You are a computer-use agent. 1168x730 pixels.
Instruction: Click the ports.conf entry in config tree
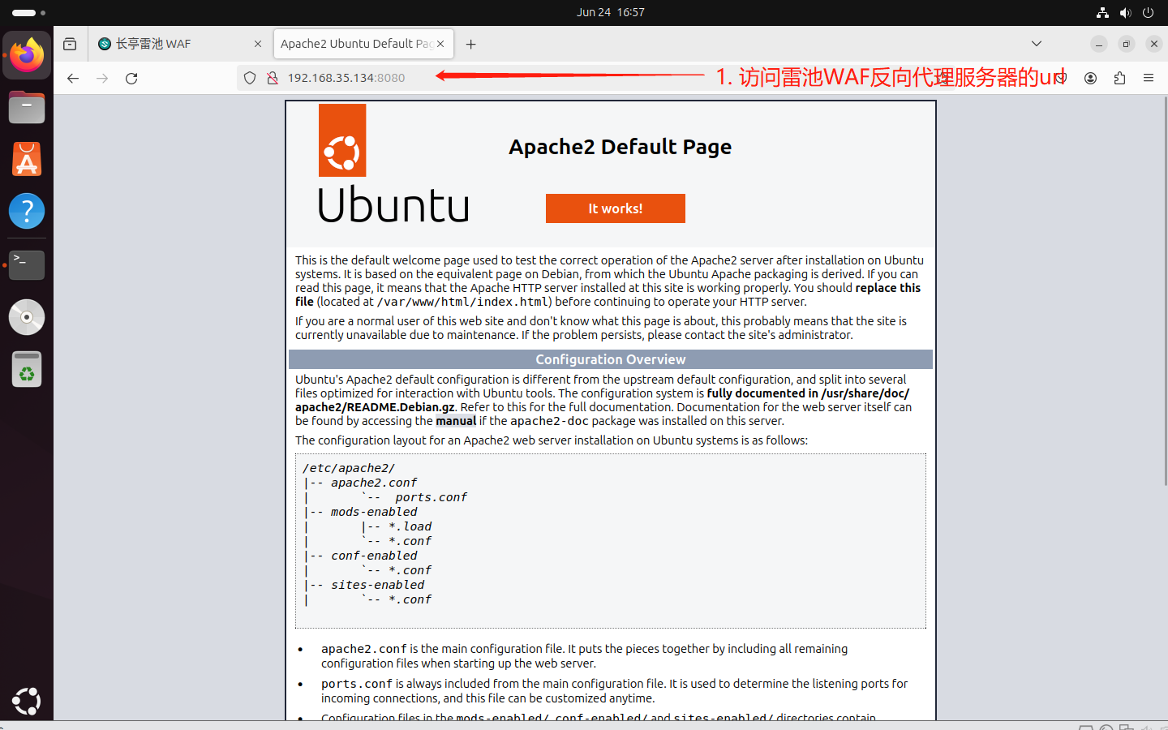tap(432, 497)
